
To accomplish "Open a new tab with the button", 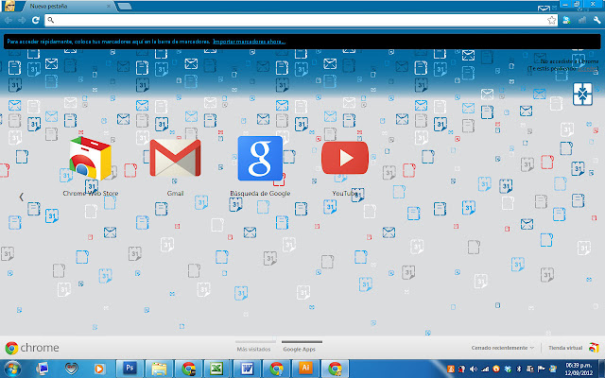I will [x=124, y=7].
